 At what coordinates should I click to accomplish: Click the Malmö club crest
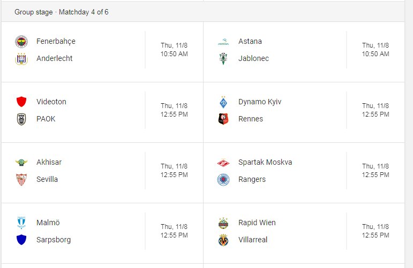click(21, 223)
